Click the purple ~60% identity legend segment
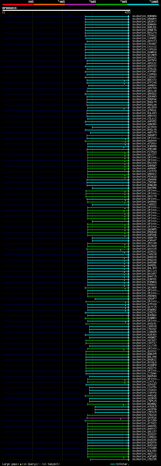 (x=80, y=5)
